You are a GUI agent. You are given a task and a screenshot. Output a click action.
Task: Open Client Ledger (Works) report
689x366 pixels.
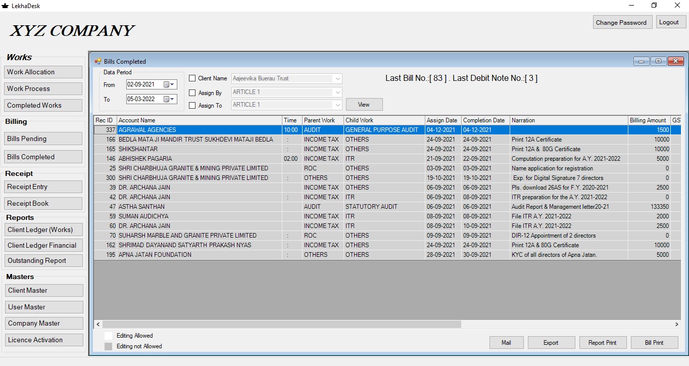point(43,230)
